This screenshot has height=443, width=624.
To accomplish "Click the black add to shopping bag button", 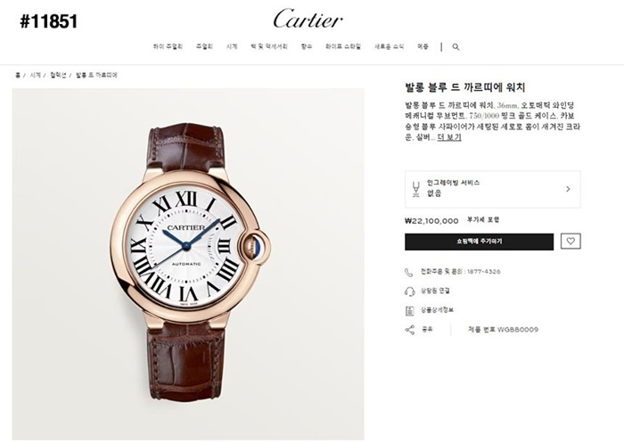I will coord(480,242).
